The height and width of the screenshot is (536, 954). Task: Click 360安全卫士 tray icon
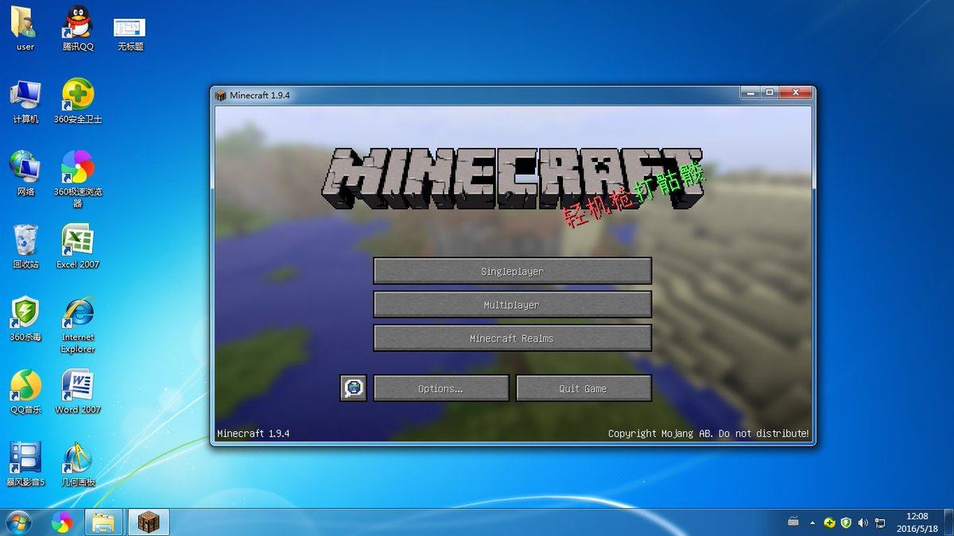(829, 523)
